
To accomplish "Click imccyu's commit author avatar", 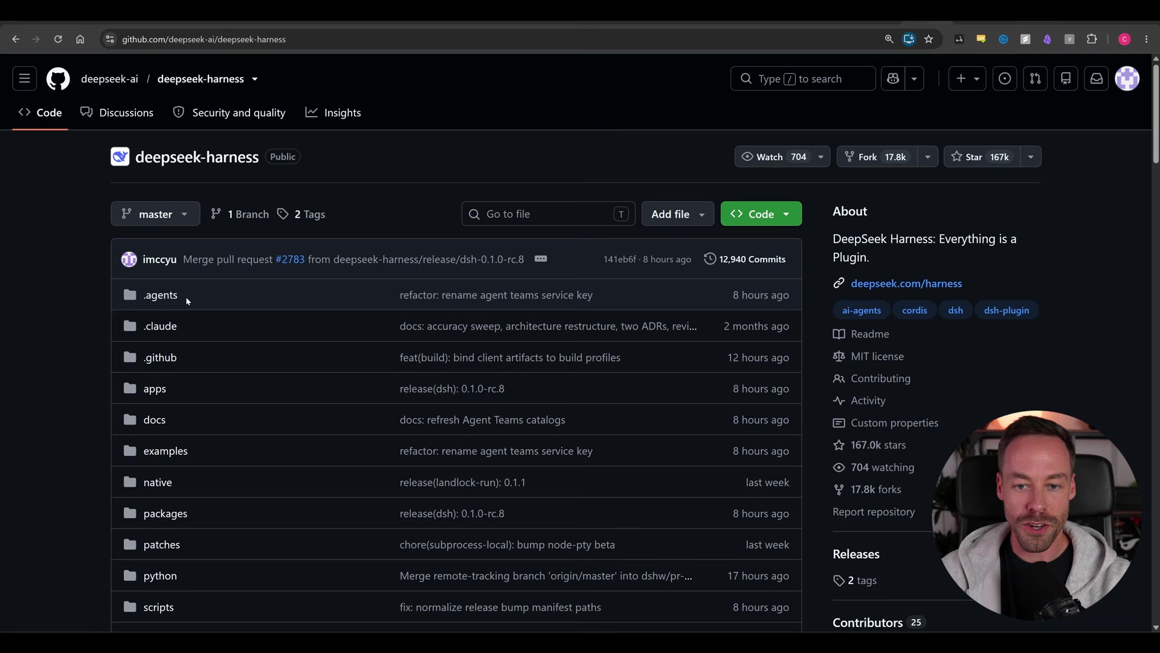I will pyautogui.click(x=129, y=259).
